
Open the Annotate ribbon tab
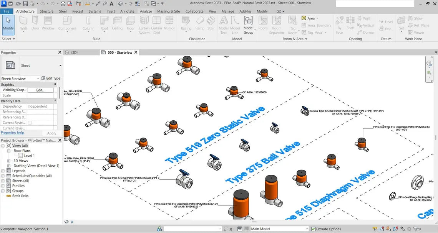(x=127, y=11)
